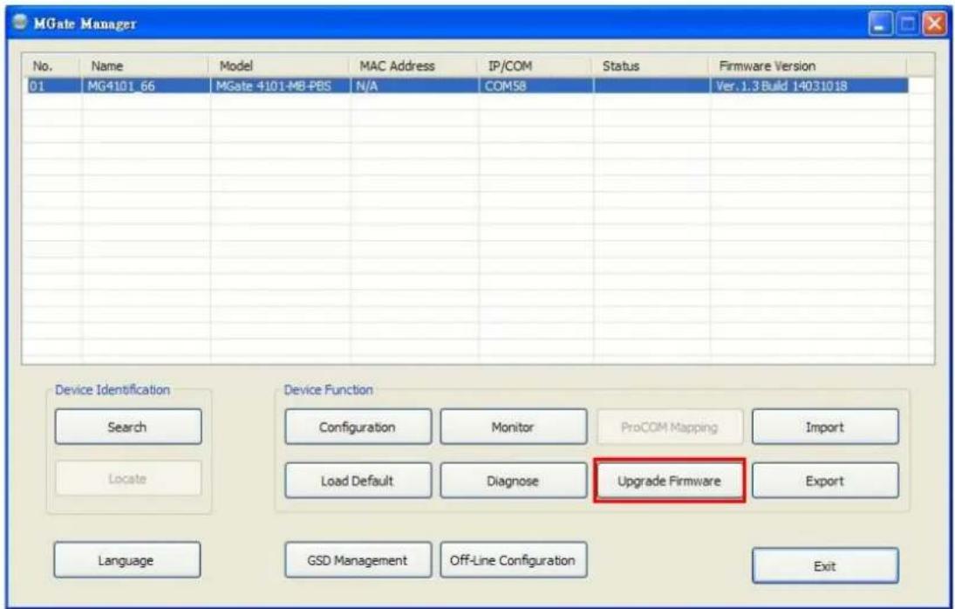Click Load Default button
The height and width of the screenshot is (609, 955).
pyautogui.click(x=358, y=481)
